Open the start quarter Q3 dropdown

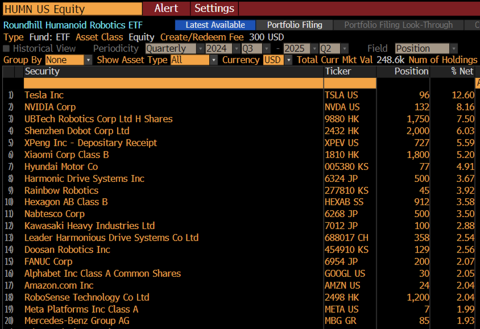coord(256,49)
